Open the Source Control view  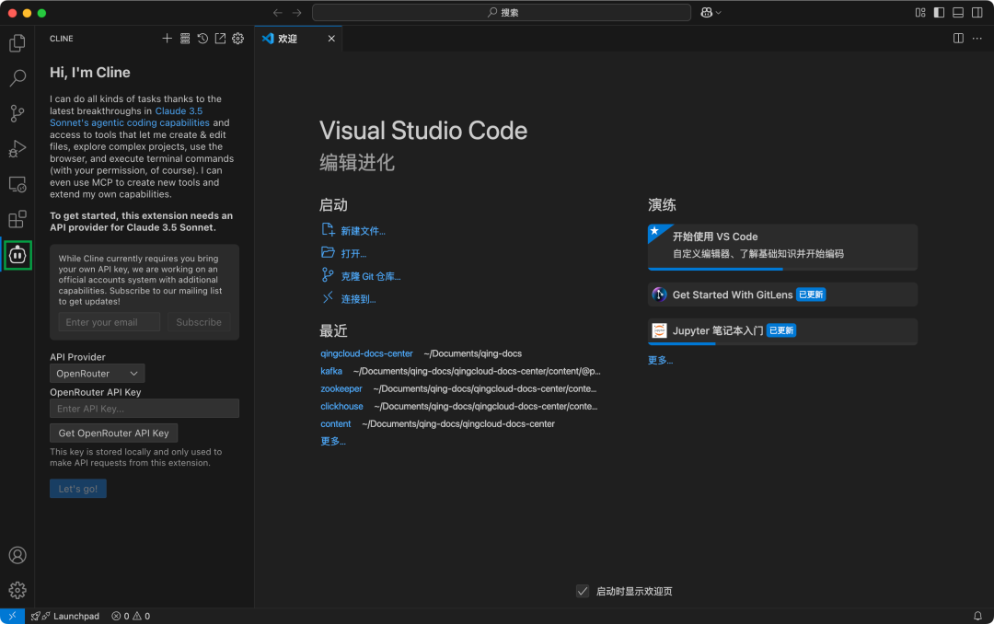(x=17, y=113)
